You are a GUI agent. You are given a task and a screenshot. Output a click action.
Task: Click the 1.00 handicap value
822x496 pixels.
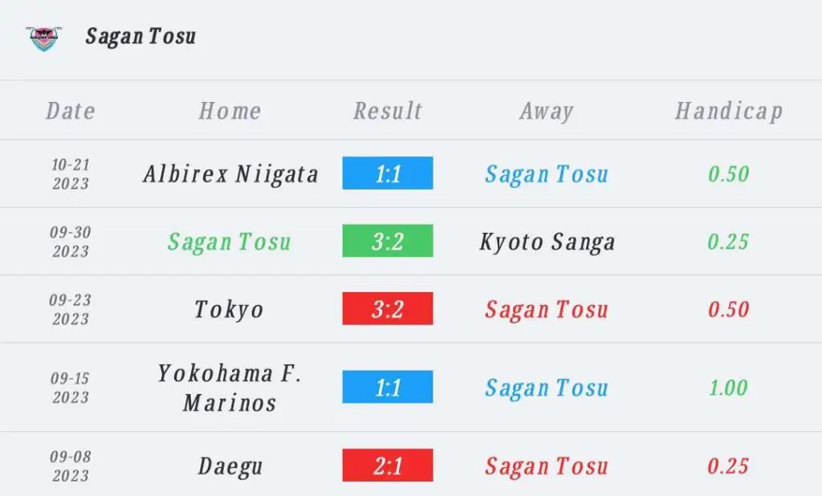pos(728,388)
